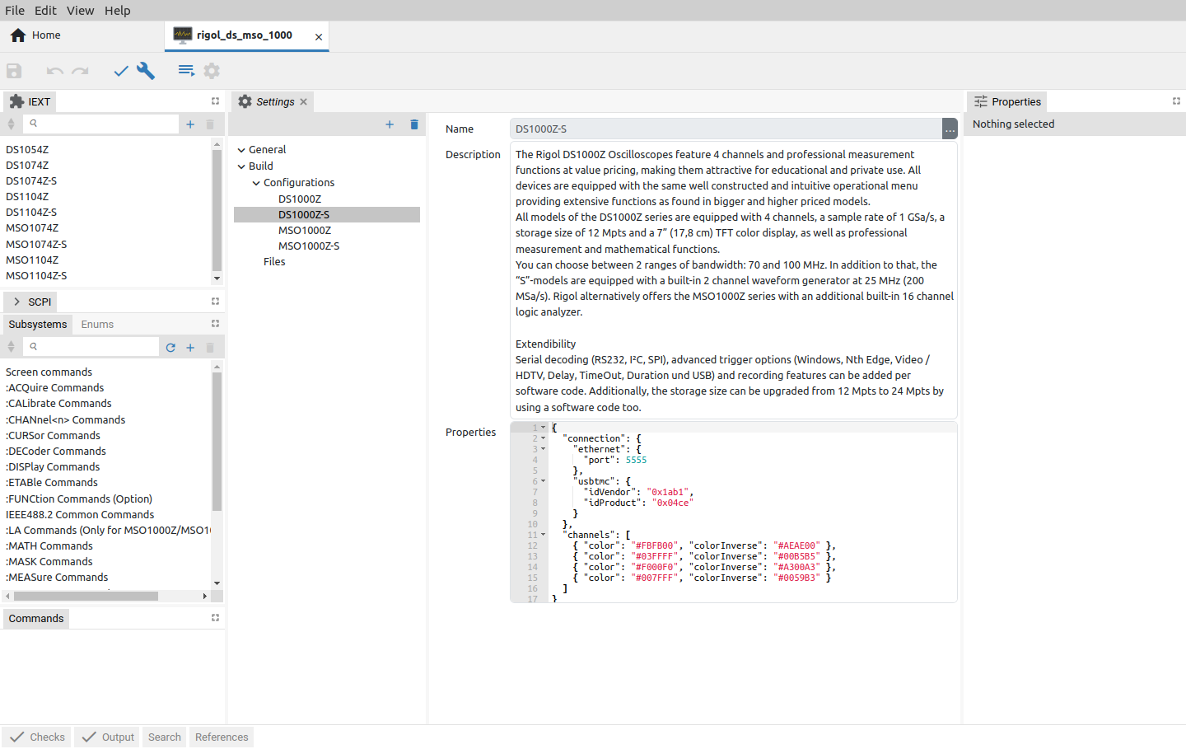Image resolution: width=1186 pixels, height=749 pixels.
Task: Select MSO1104Z-S in IEXT list
Action: click(x=36, y=276)
